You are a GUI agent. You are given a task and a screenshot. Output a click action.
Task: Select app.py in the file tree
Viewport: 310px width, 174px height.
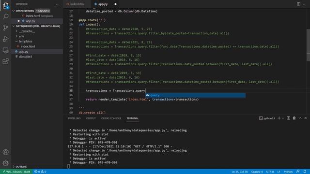(37, 52)
